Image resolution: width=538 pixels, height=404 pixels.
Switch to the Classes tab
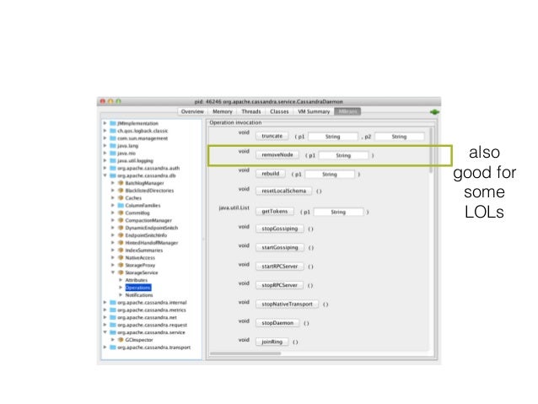[x=279, y=111]
